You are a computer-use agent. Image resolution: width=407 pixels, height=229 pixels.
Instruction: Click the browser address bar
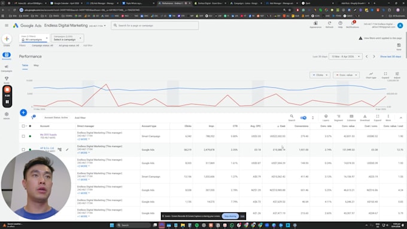point(151,10)
